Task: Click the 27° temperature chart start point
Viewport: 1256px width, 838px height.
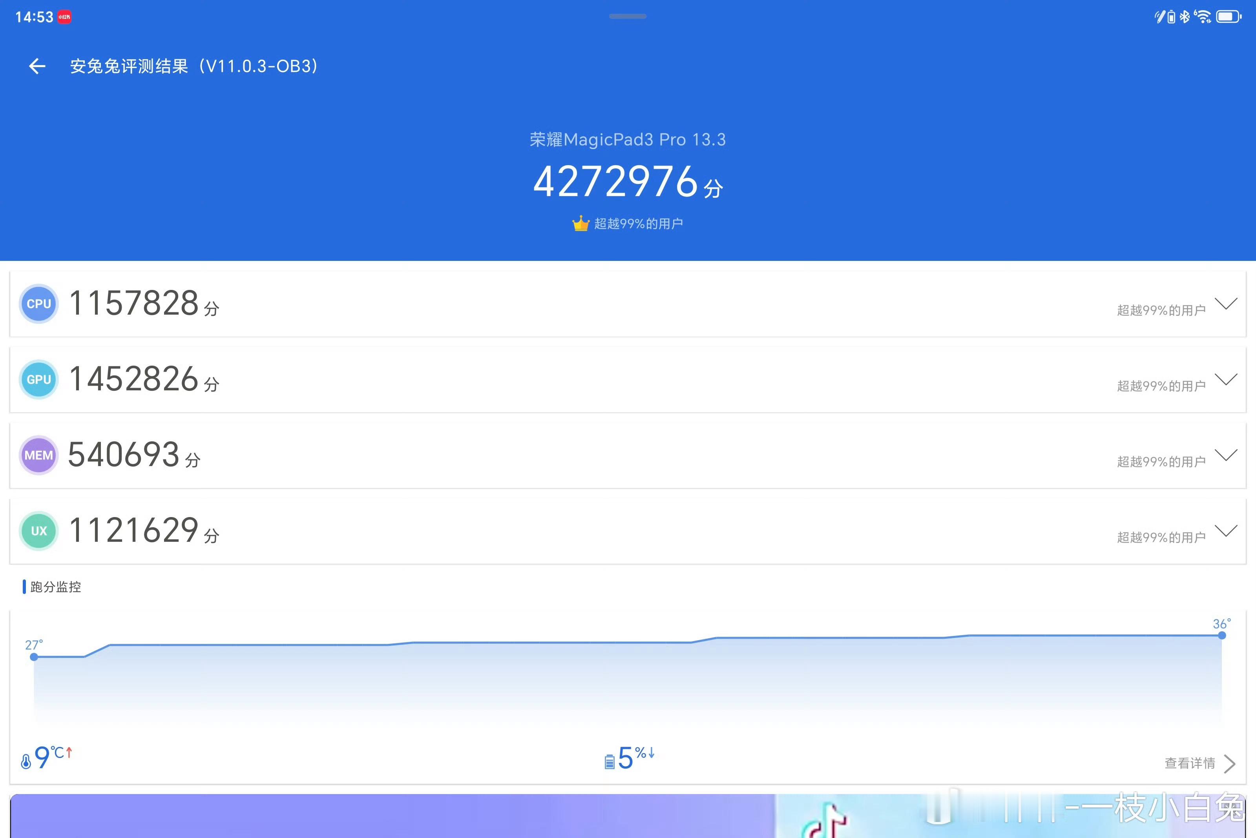Action: pyautogui.click(x=34, y=657)
